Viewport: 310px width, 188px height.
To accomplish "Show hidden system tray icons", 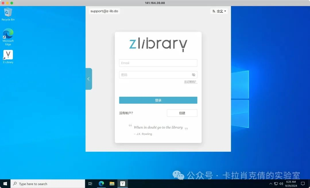I will point(270,184).
